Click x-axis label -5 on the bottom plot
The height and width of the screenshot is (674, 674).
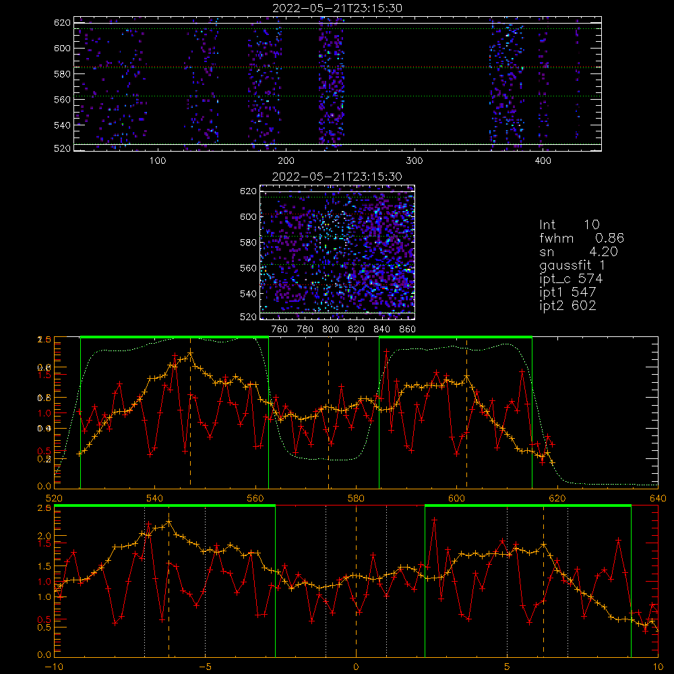click(205, 667)
